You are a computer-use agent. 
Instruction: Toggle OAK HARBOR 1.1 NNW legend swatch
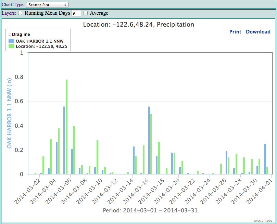(x=11, y=41)
